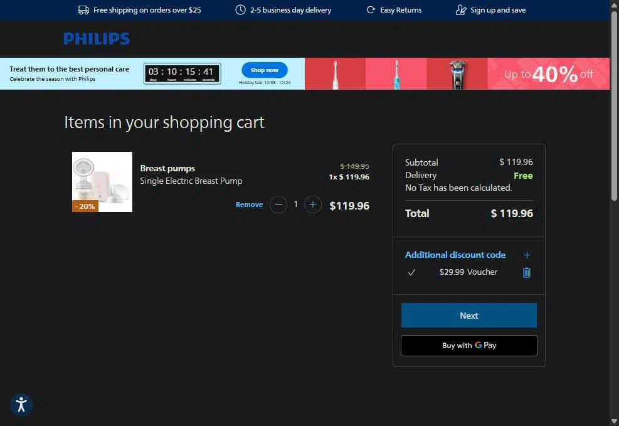Click the voucher applied checkmark icon

point(411,272)
